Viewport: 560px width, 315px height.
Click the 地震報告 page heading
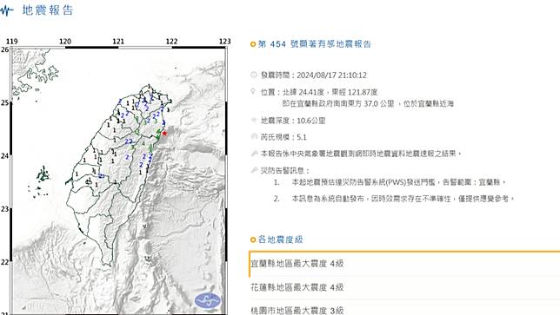[x=48, y=10]
